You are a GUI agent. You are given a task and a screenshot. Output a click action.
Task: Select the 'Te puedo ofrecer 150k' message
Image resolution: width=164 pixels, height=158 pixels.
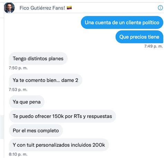[62, 116]
